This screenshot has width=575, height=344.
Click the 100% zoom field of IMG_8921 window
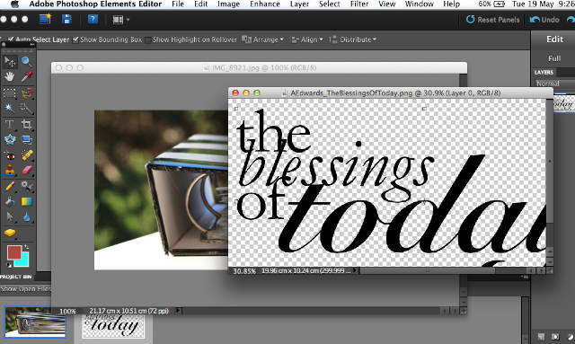click(67, 311)
